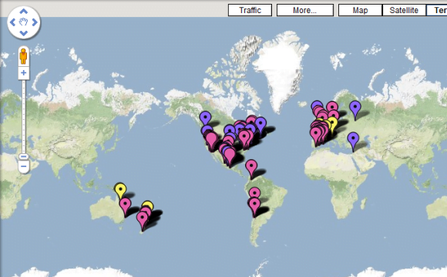Pan the map right with the arrow
This screenshot has width=447, height=277.
click(35, 22)
